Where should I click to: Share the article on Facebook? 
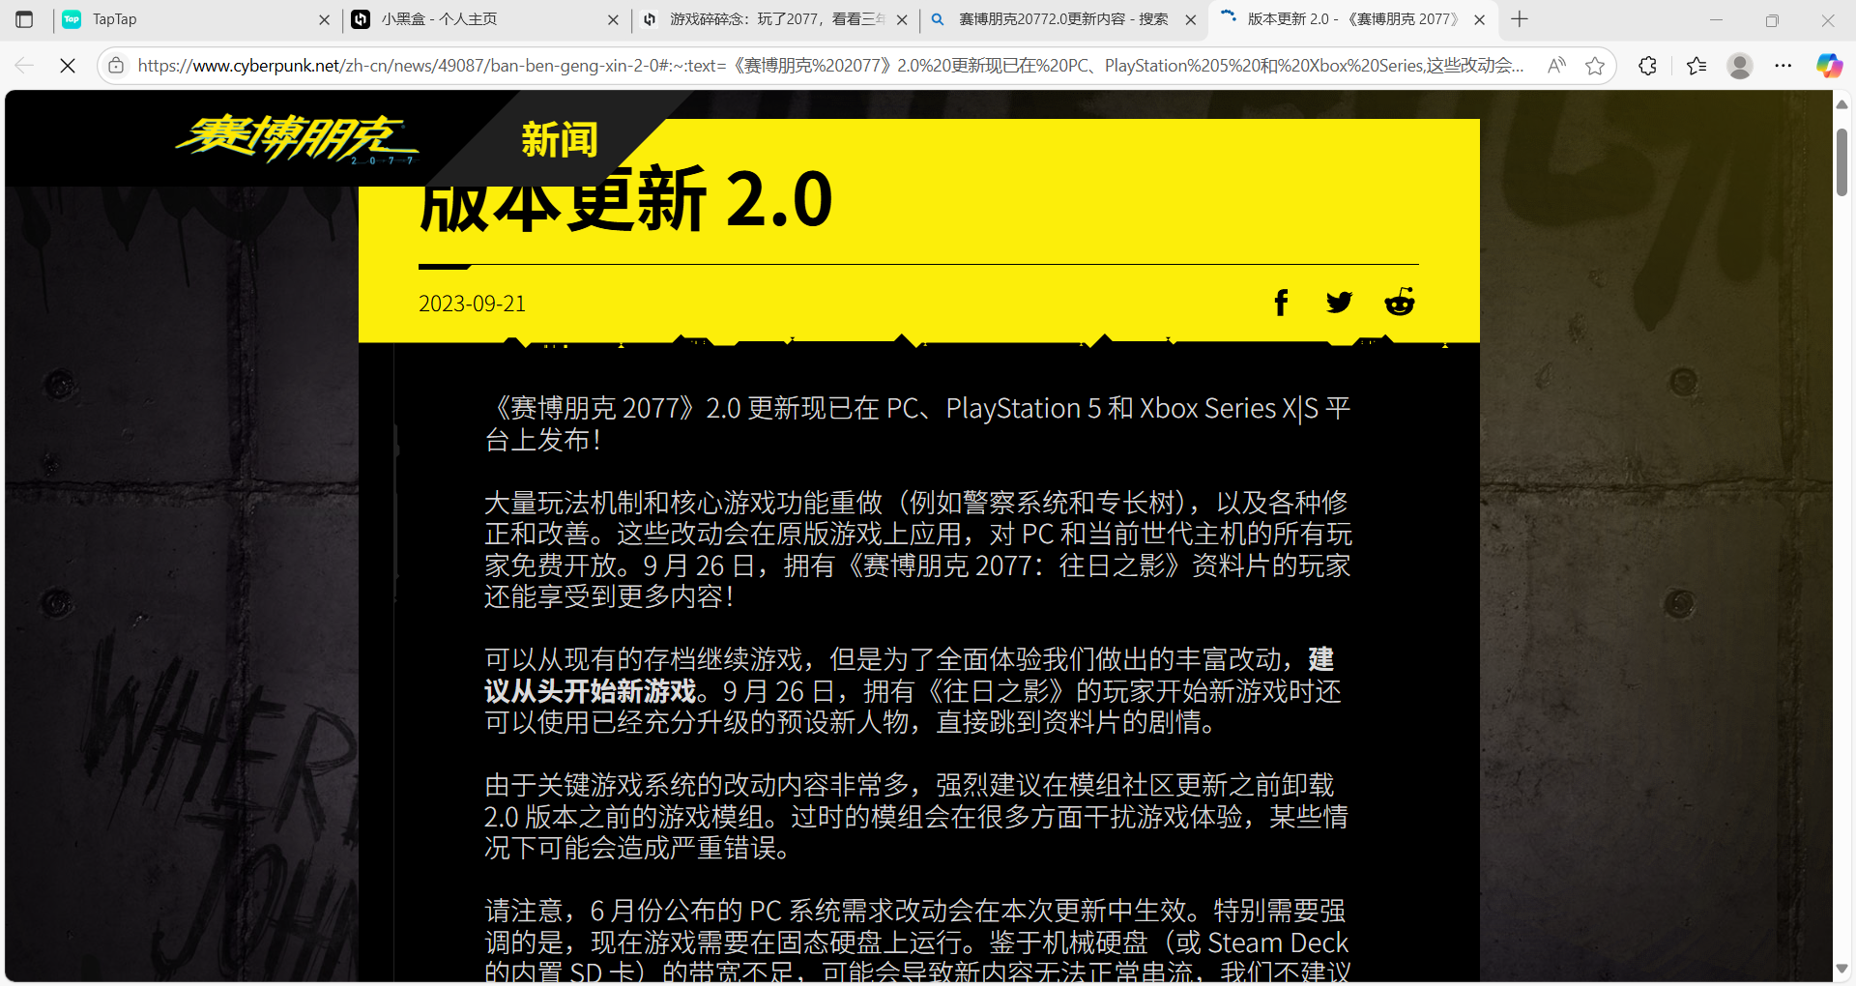pos(1281,303)
